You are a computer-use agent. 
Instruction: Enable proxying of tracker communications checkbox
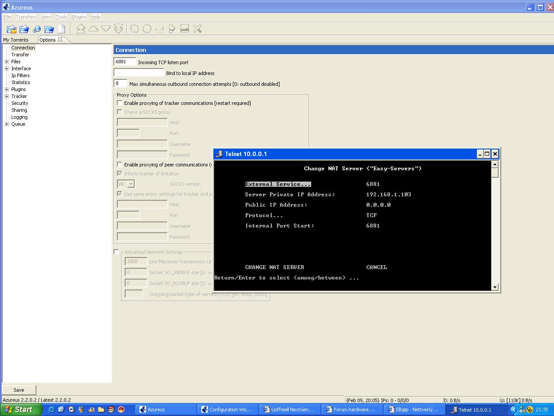tap(120, 103)
